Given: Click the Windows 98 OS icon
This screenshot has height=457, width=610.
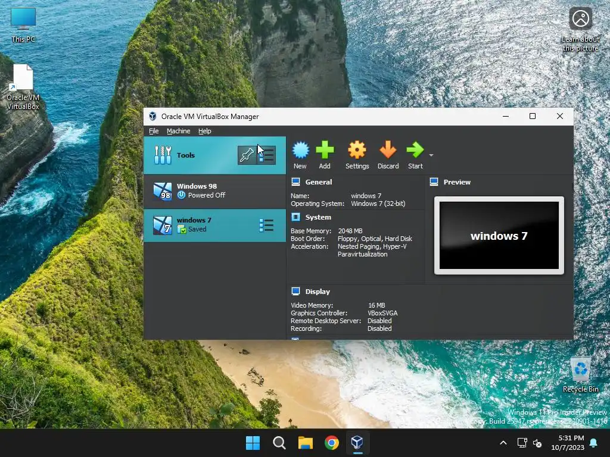Looking at the screenshot, I should (162, 191).
